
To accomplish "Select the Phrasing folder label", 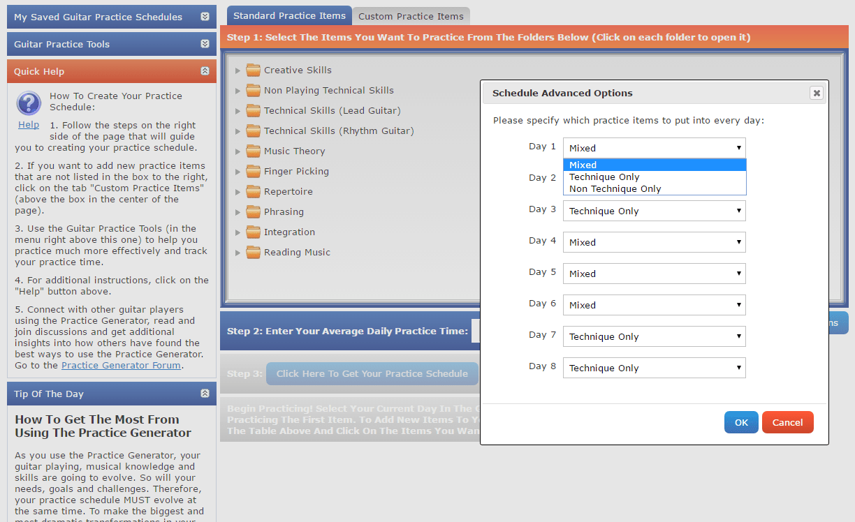I will click(284, 211).
